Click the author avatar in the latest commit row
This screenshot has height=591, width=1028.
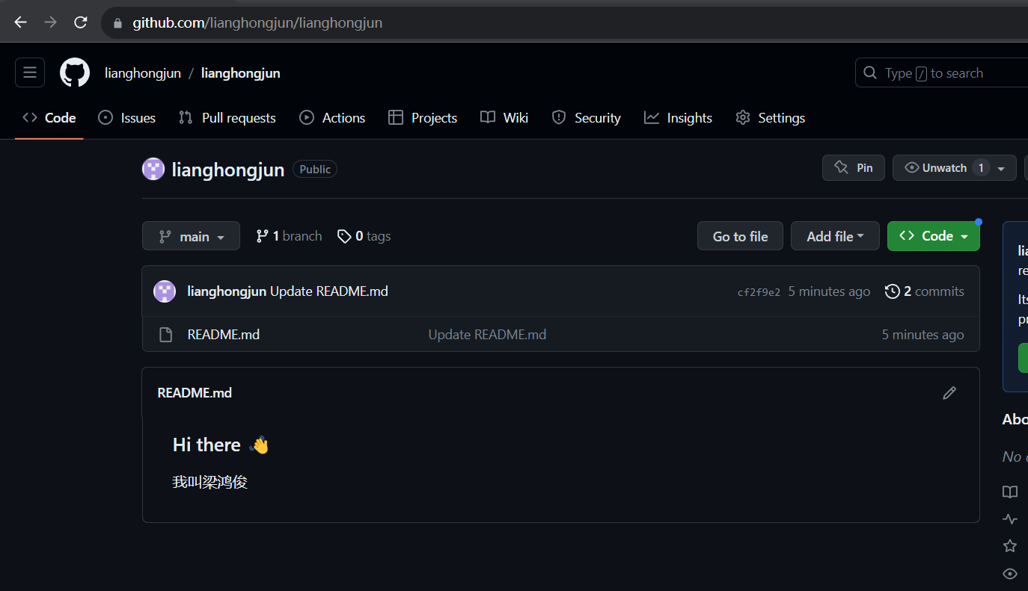165,291
